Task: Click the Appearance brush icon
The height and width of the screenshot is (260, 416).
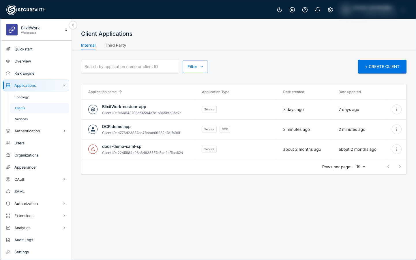Action: [8, 167]
